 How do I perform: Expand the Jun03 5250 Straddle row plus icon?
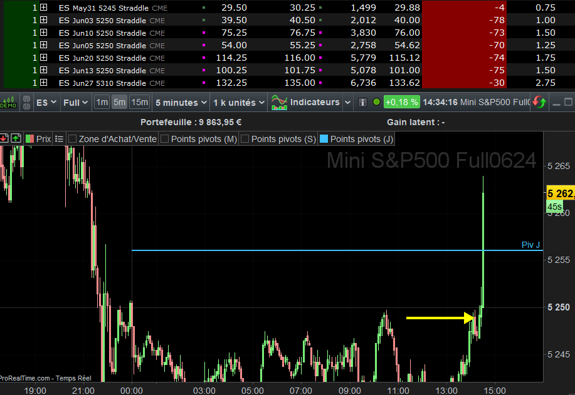coord(44,20)
